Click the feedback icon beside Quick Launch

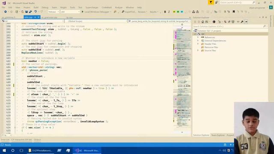[217, 3]
